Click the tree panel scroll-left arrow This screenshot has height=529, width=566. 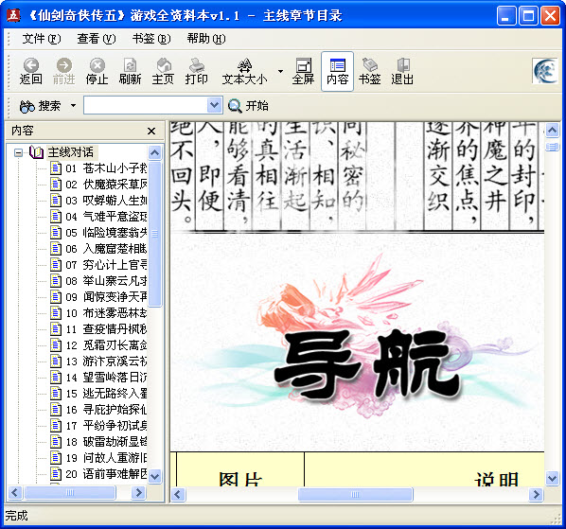point(14,493)
